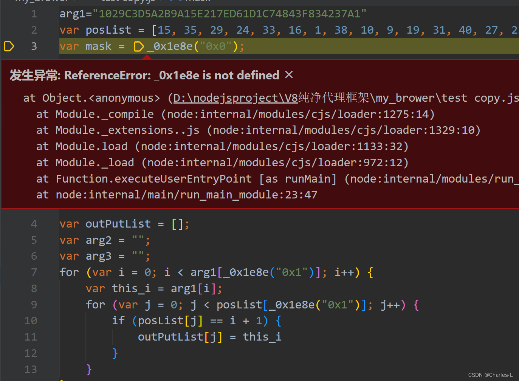
Task: Click closing brace on line 12
Action: tap(115, 353)
